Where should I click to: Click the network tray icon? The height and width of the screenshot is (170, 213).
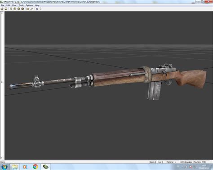pos(195,167)
